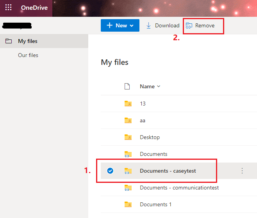Open the folder named 13

[143, 104]
